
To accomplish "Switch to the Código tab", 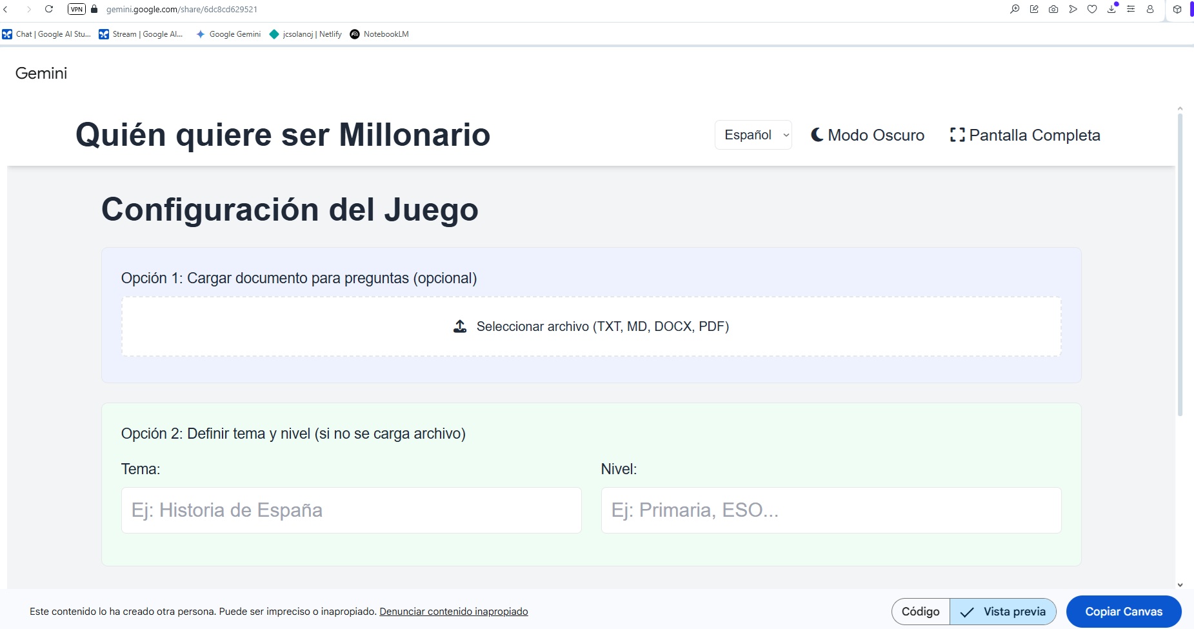I will (920, 612).
